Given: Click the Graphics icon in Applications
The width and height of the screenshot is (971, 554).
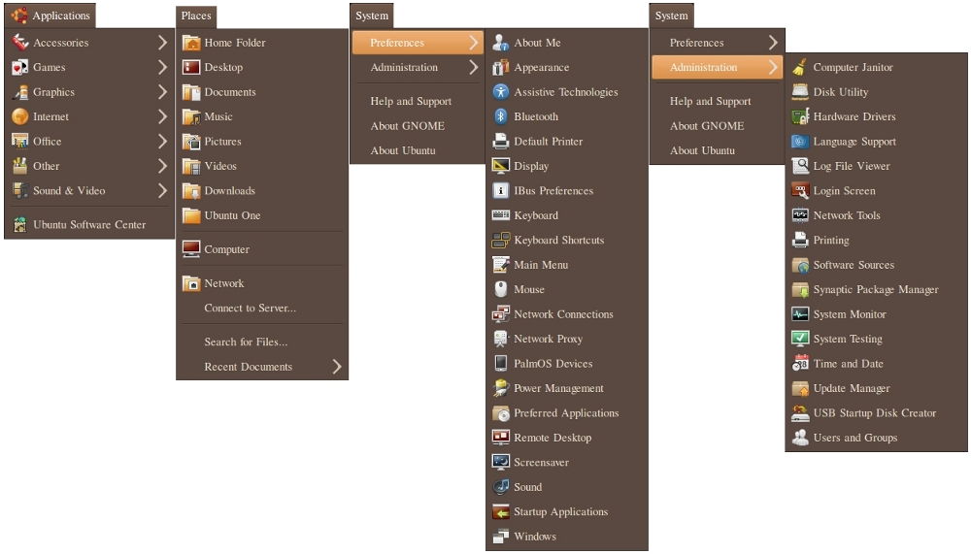Looking at the screenshot, I should [x=19, y=91].
